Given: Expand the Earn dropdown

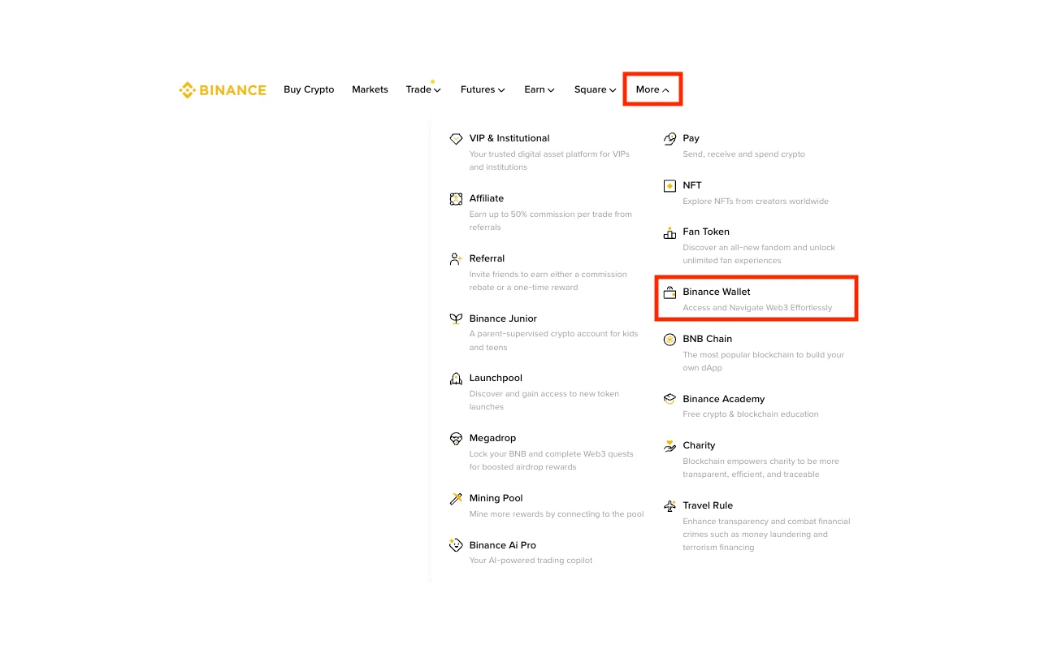Looking at the screenshot, I should tap(539, 89).
